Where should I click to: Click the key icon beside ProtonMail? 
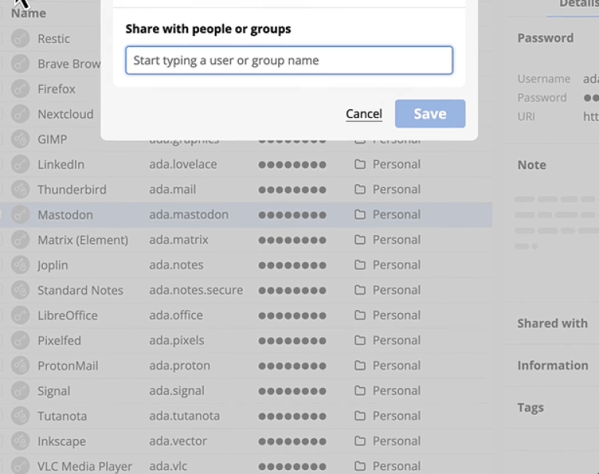pyautogui.click(x=20, y=366)
